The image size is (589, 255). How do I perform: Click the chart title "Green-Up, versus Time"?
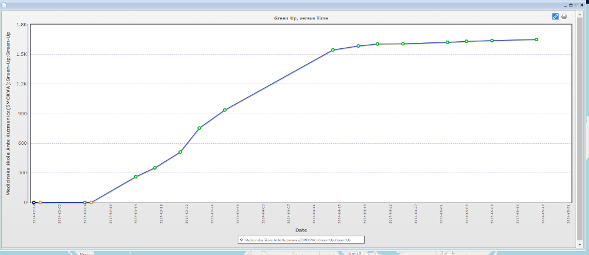[301, 18]
